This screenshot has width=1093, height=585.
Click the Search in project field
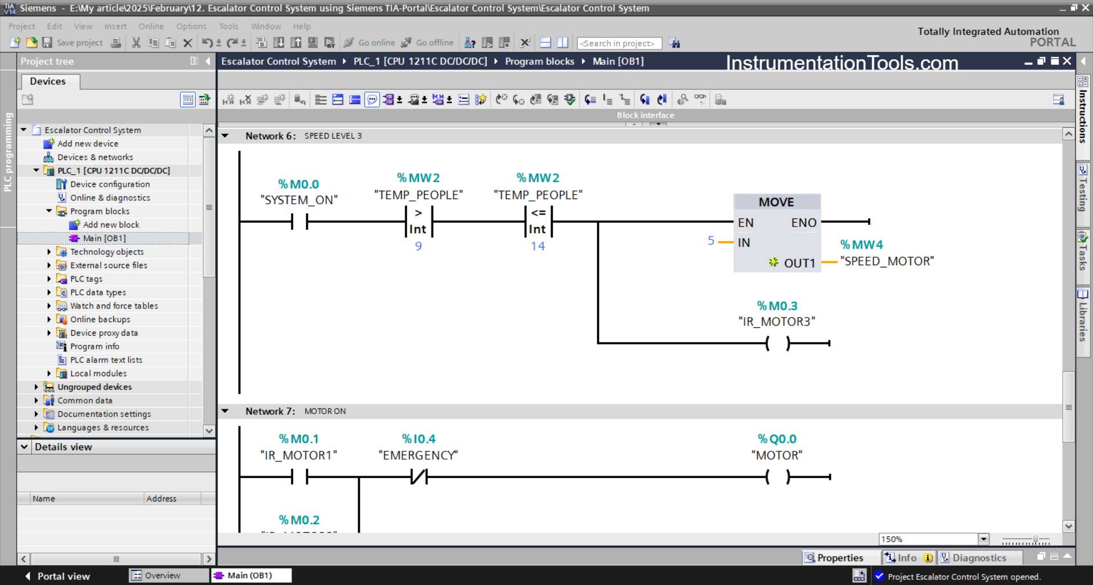point(619,43)
